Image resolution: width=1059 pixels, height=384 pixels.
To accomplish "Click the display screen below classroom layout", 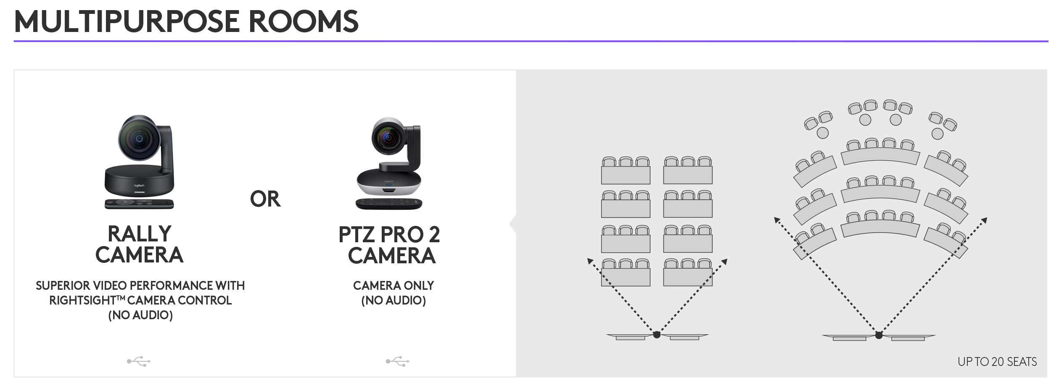I will 658,337.
